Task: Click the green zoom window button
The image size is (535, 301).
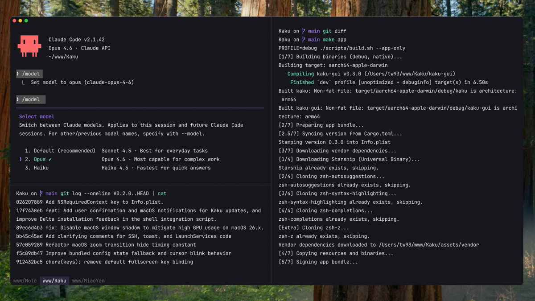Action: [x=26, y=21]
